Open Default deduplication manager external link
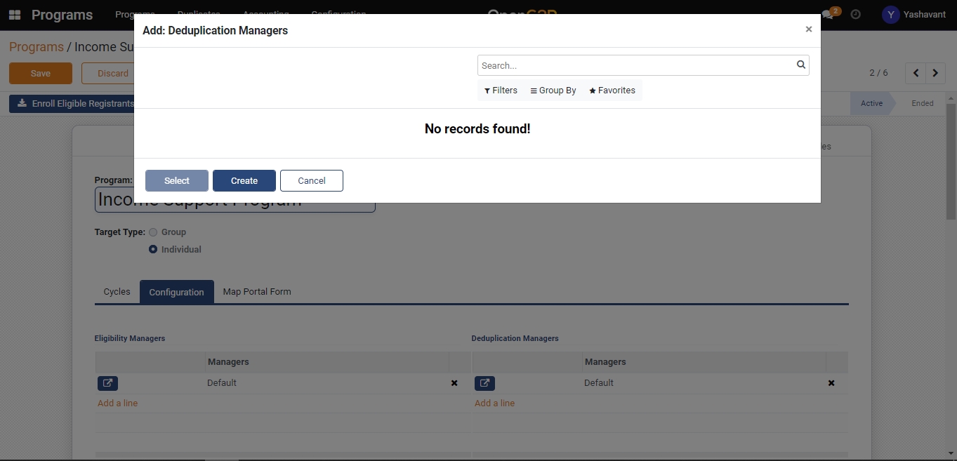Screen dimensions: 957x461 point(484,383)
